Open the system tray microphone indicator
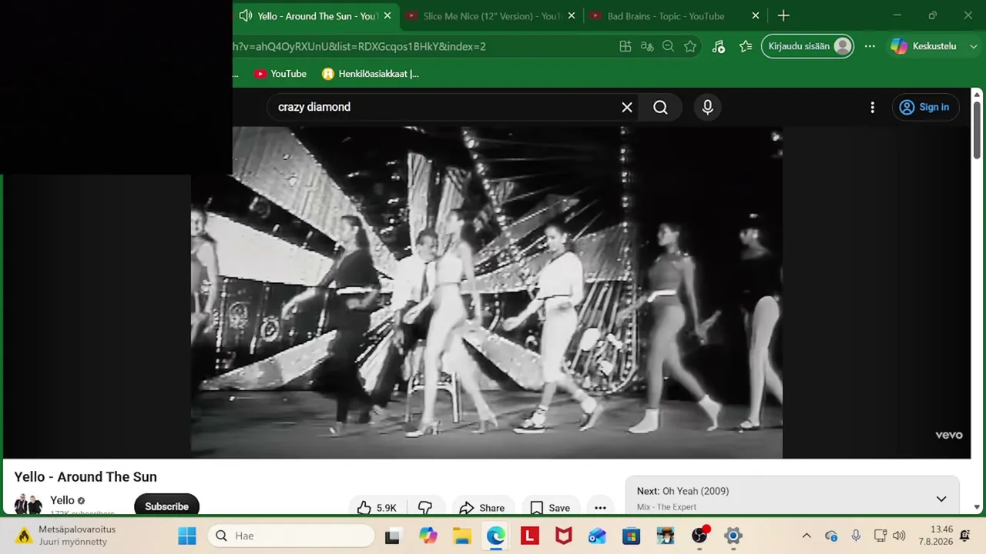The image size is (986, 554). 856,536
